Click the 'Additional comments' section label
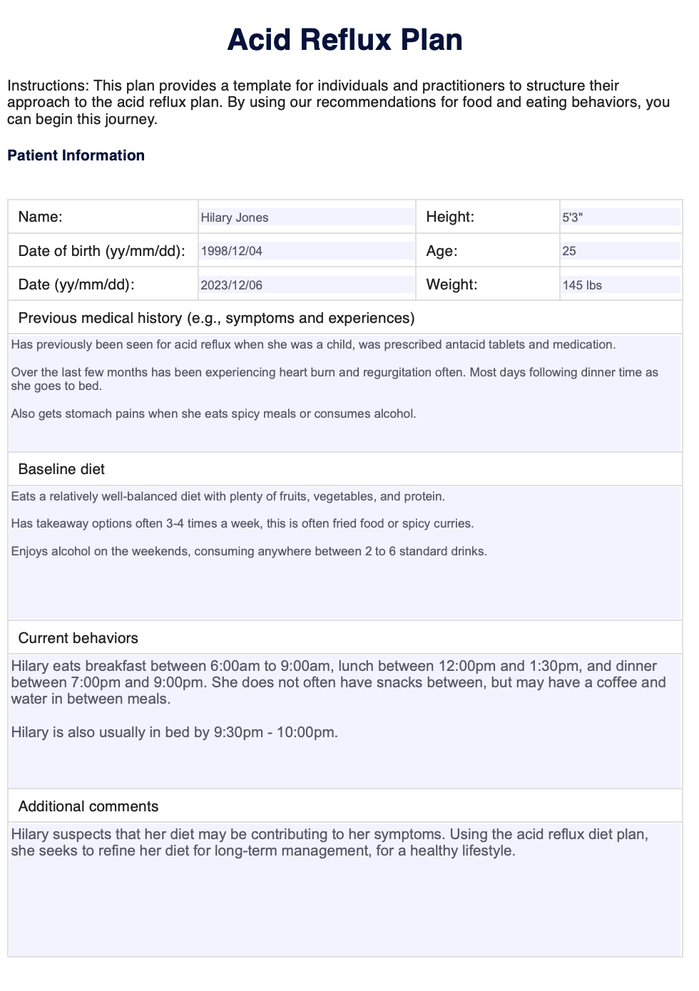Image resolution: width=699 pixels, height=991 pixels. pos(88,806)
